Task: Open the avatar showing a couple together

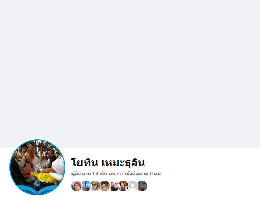Action: point(114,186)
